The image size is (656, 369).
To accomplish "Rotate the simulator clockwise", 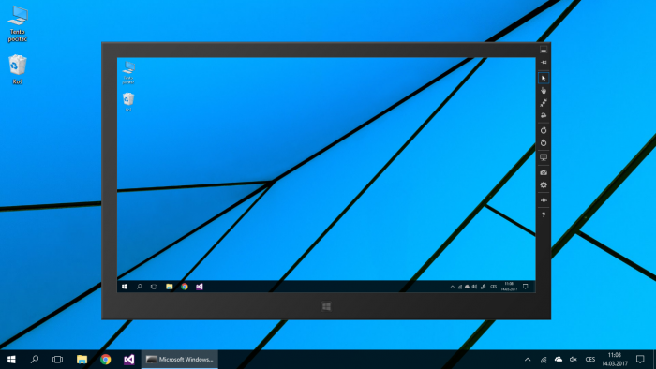I will tap(544, 130).
